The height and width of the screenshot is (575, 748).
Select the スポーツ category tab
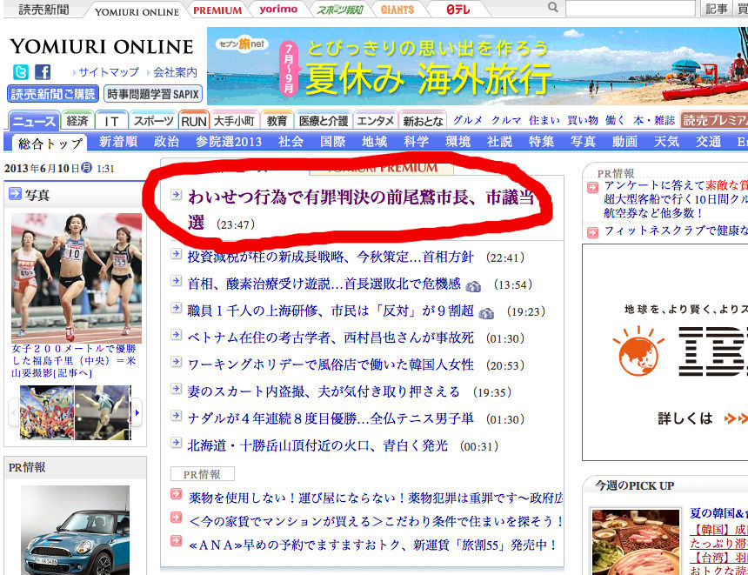(x=153, y=121)
